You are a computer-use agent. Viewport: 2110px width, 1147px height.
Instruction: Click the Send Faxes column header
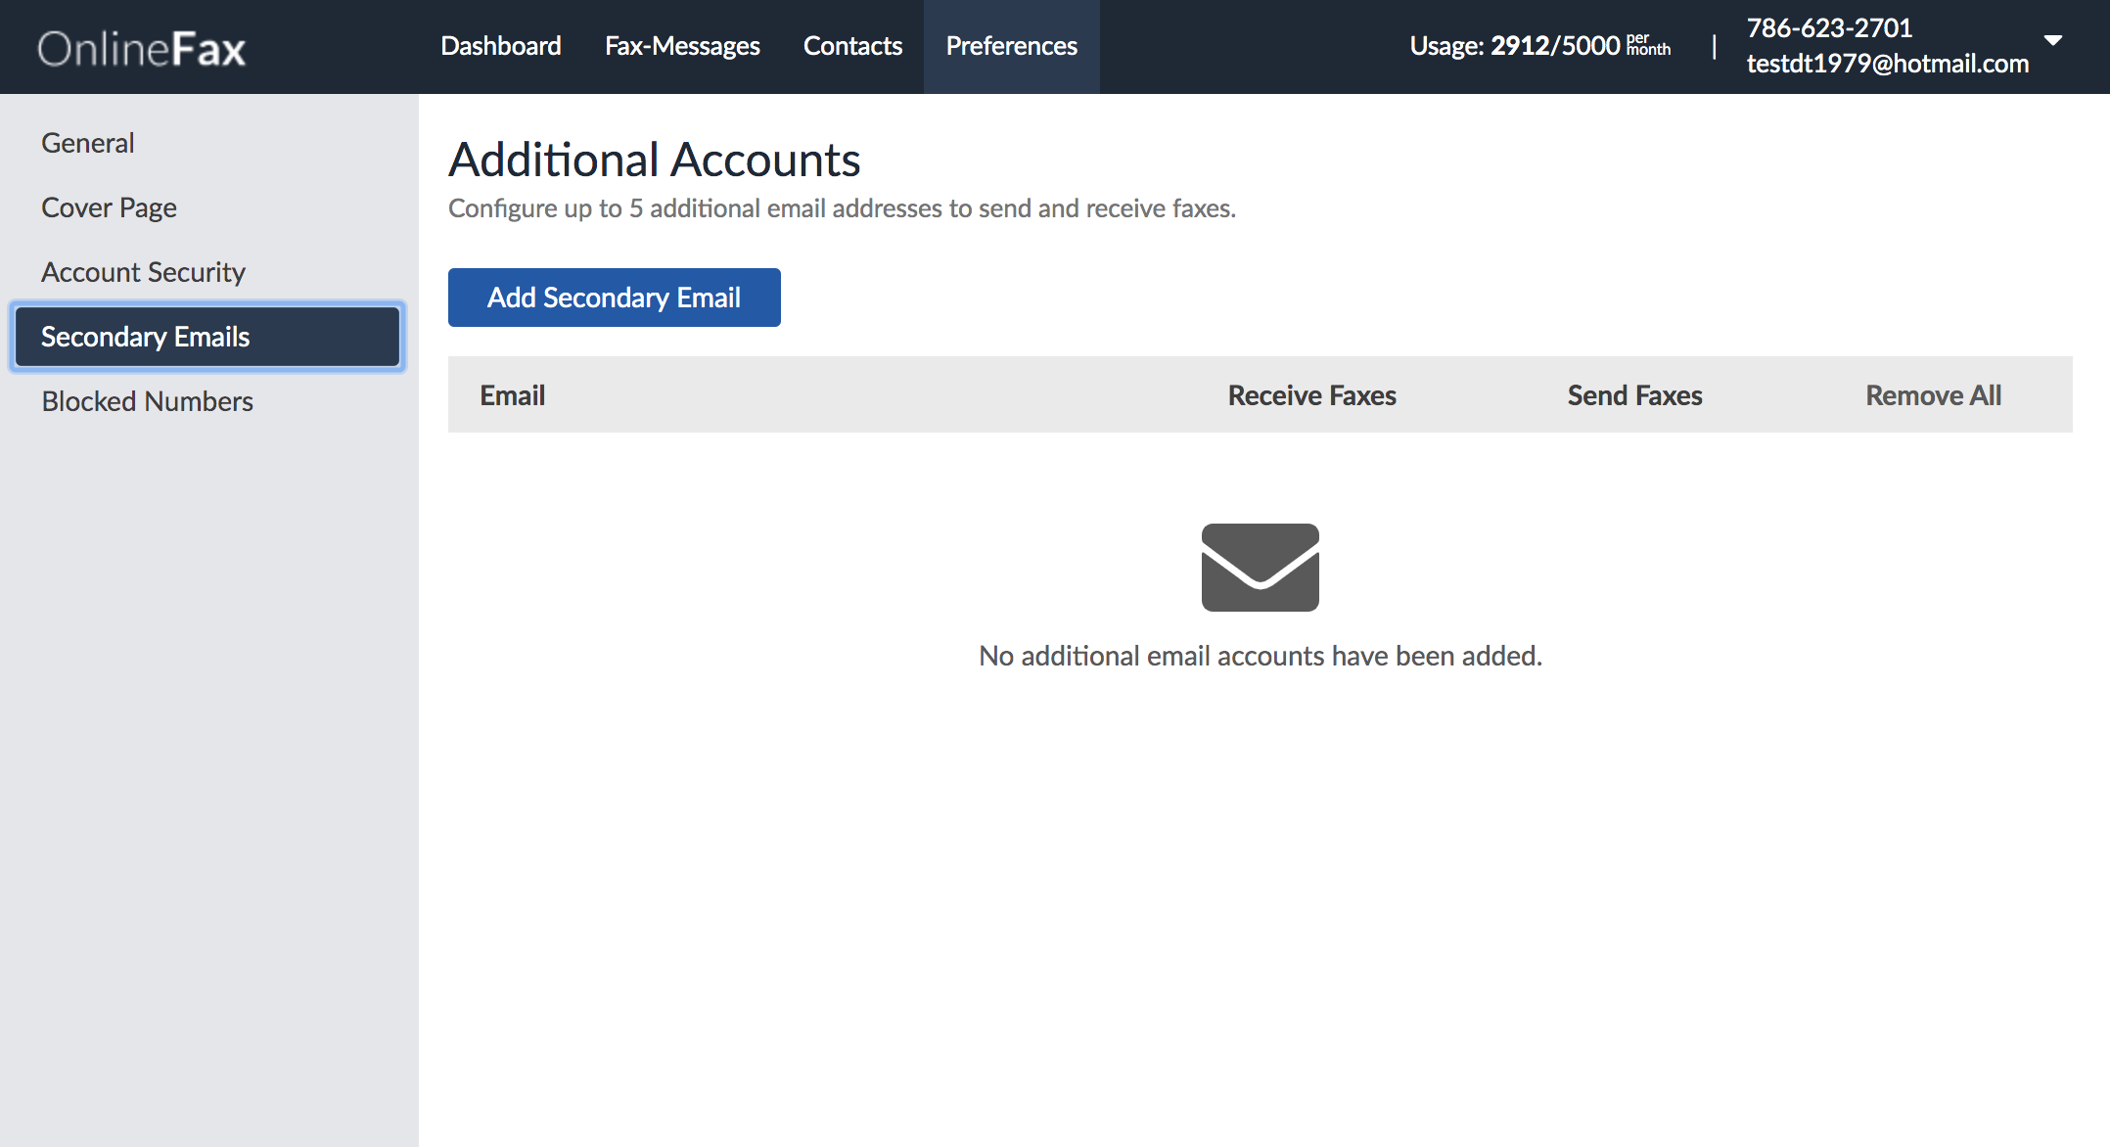click(x=1634, y=394)
